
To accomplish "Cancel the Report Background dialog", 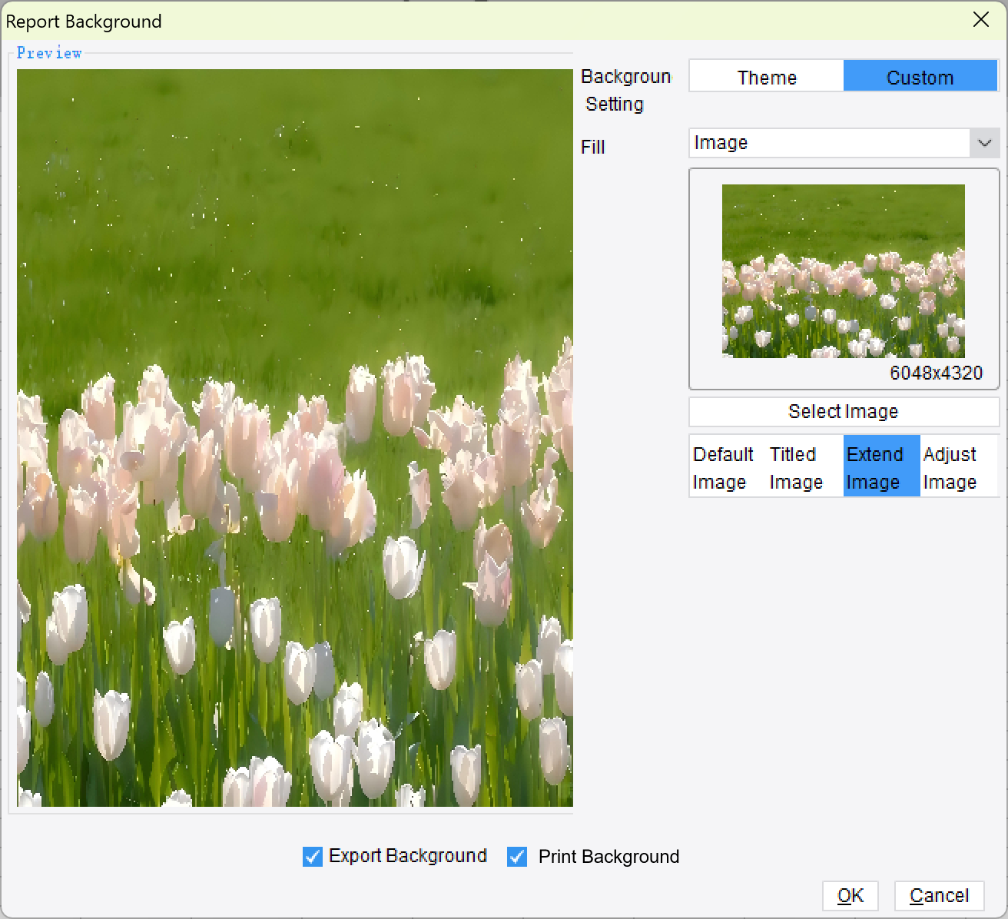I will click(939, 895).
